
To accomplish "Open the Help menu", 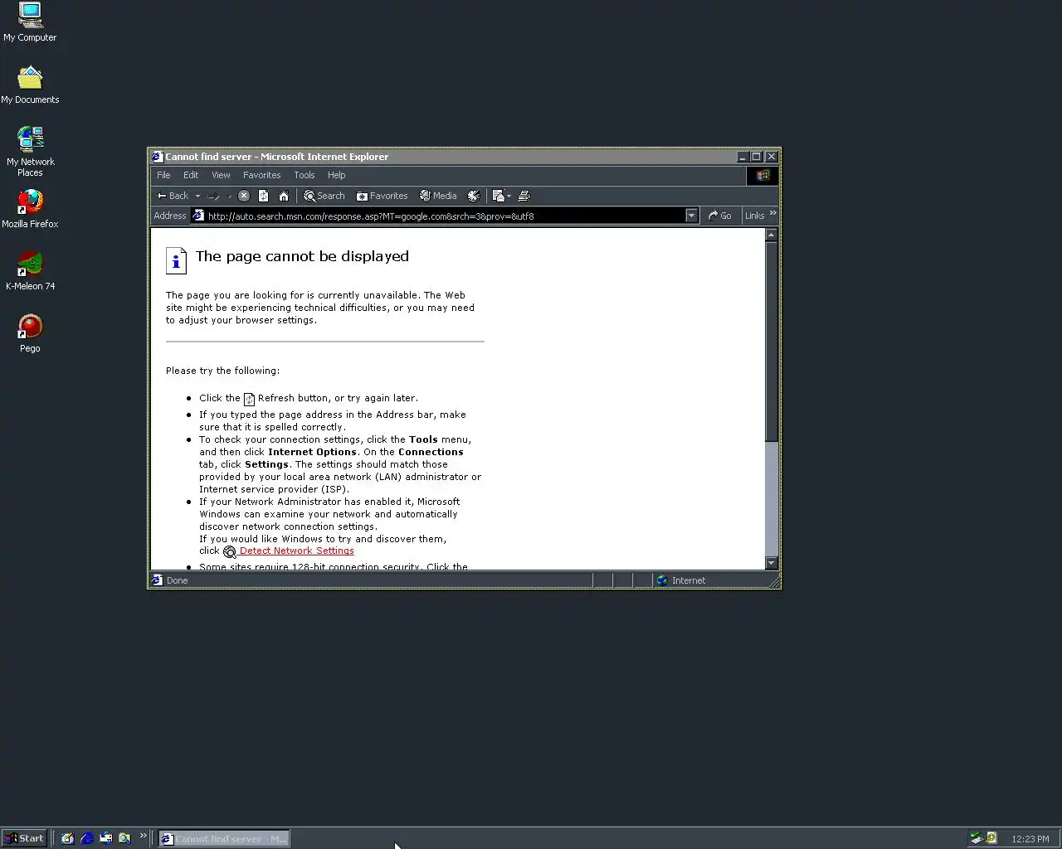I will pyautogui.click(x=336, y=175).
